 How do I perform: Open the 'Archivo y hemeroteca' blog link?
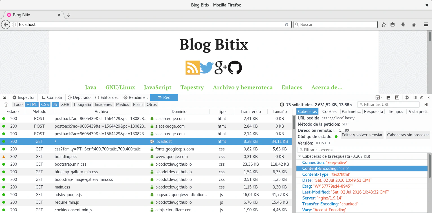[243, 87]
